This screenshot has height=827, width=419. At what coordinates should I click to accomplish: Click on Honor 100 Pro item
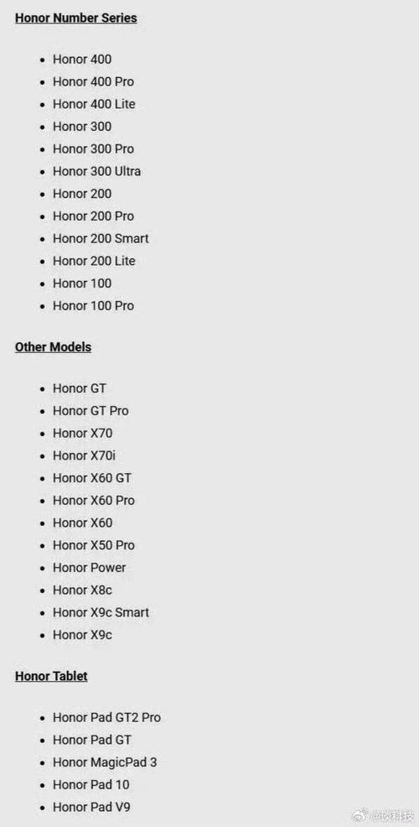(x=93, y=306)
